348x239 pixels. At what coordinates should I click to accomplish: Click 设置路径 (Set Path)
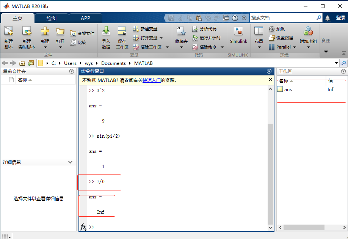click(281, 38)
